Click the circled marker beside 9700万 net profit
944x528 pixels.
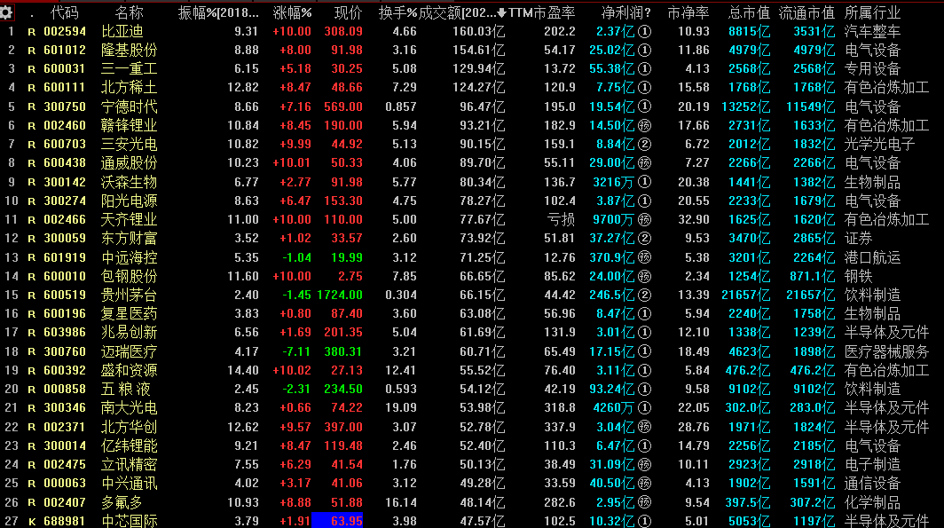click(x=644, y=220)
